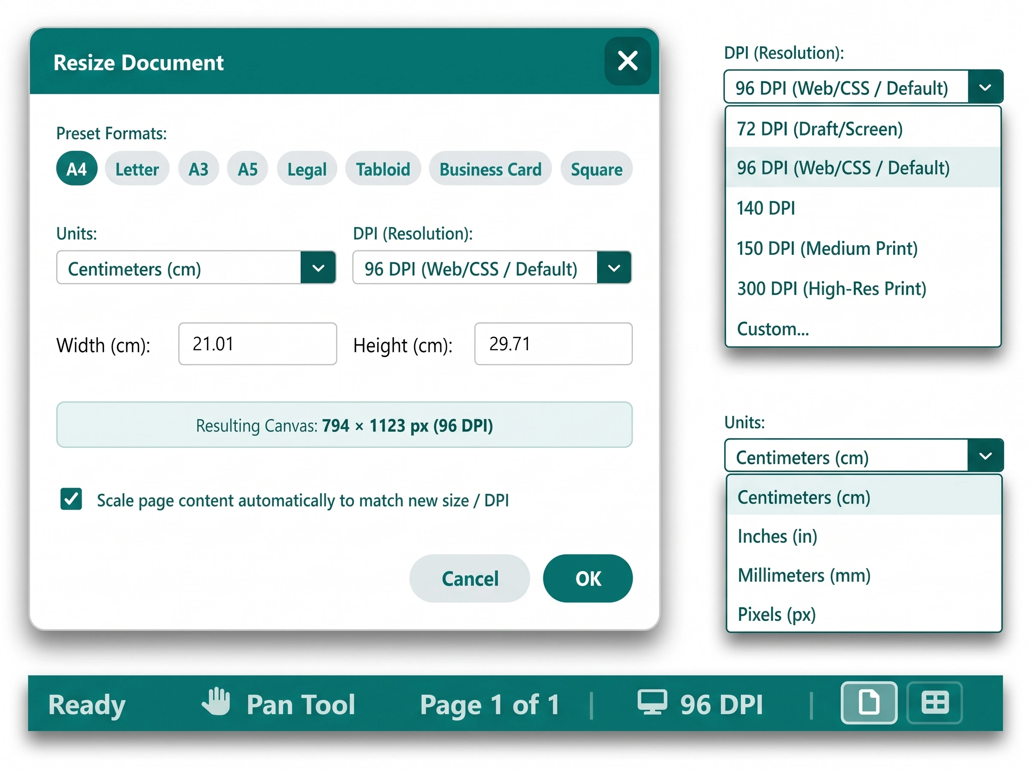Open the Units dropdown in the dialog

(x=195, y=268)
